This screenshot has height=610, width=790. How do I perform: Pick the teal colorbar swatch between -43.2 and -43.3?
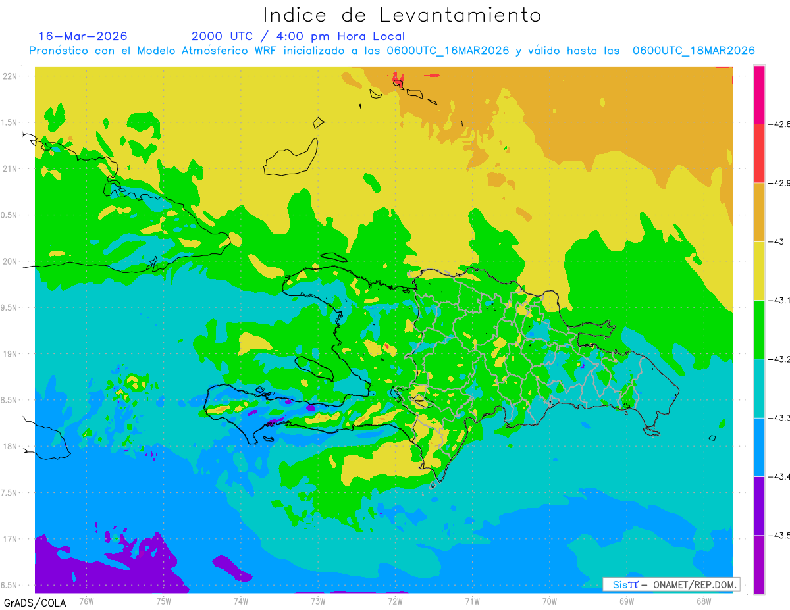759,388
